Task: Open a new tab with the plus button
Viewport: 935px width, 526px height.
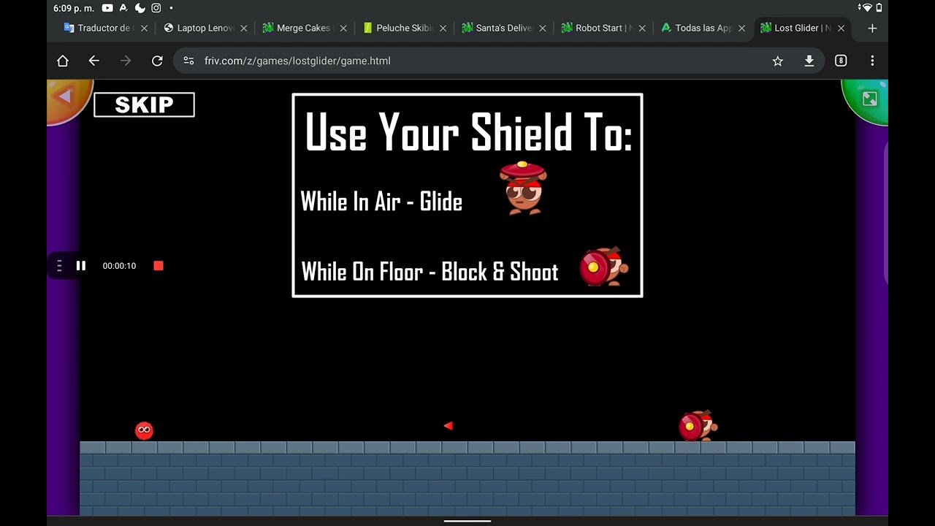Action: tap(872, 28)
